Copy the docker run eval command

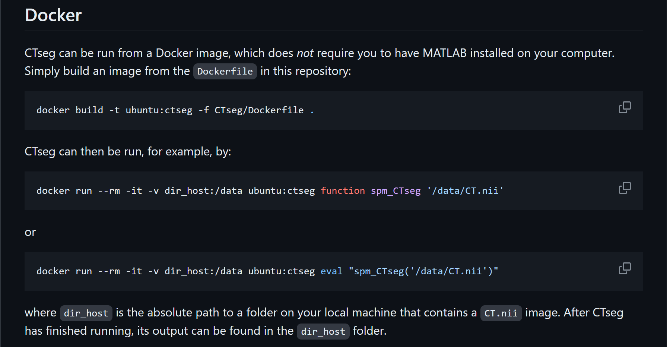point(625,268)
